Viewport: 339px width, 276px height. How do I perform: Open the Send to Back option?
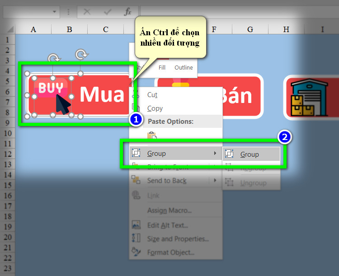pyautogui.click(x=176, y=181)
